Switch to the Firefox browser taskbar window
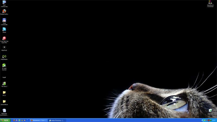217x122 pixels. pyautogui.click(x=39, y=120)
